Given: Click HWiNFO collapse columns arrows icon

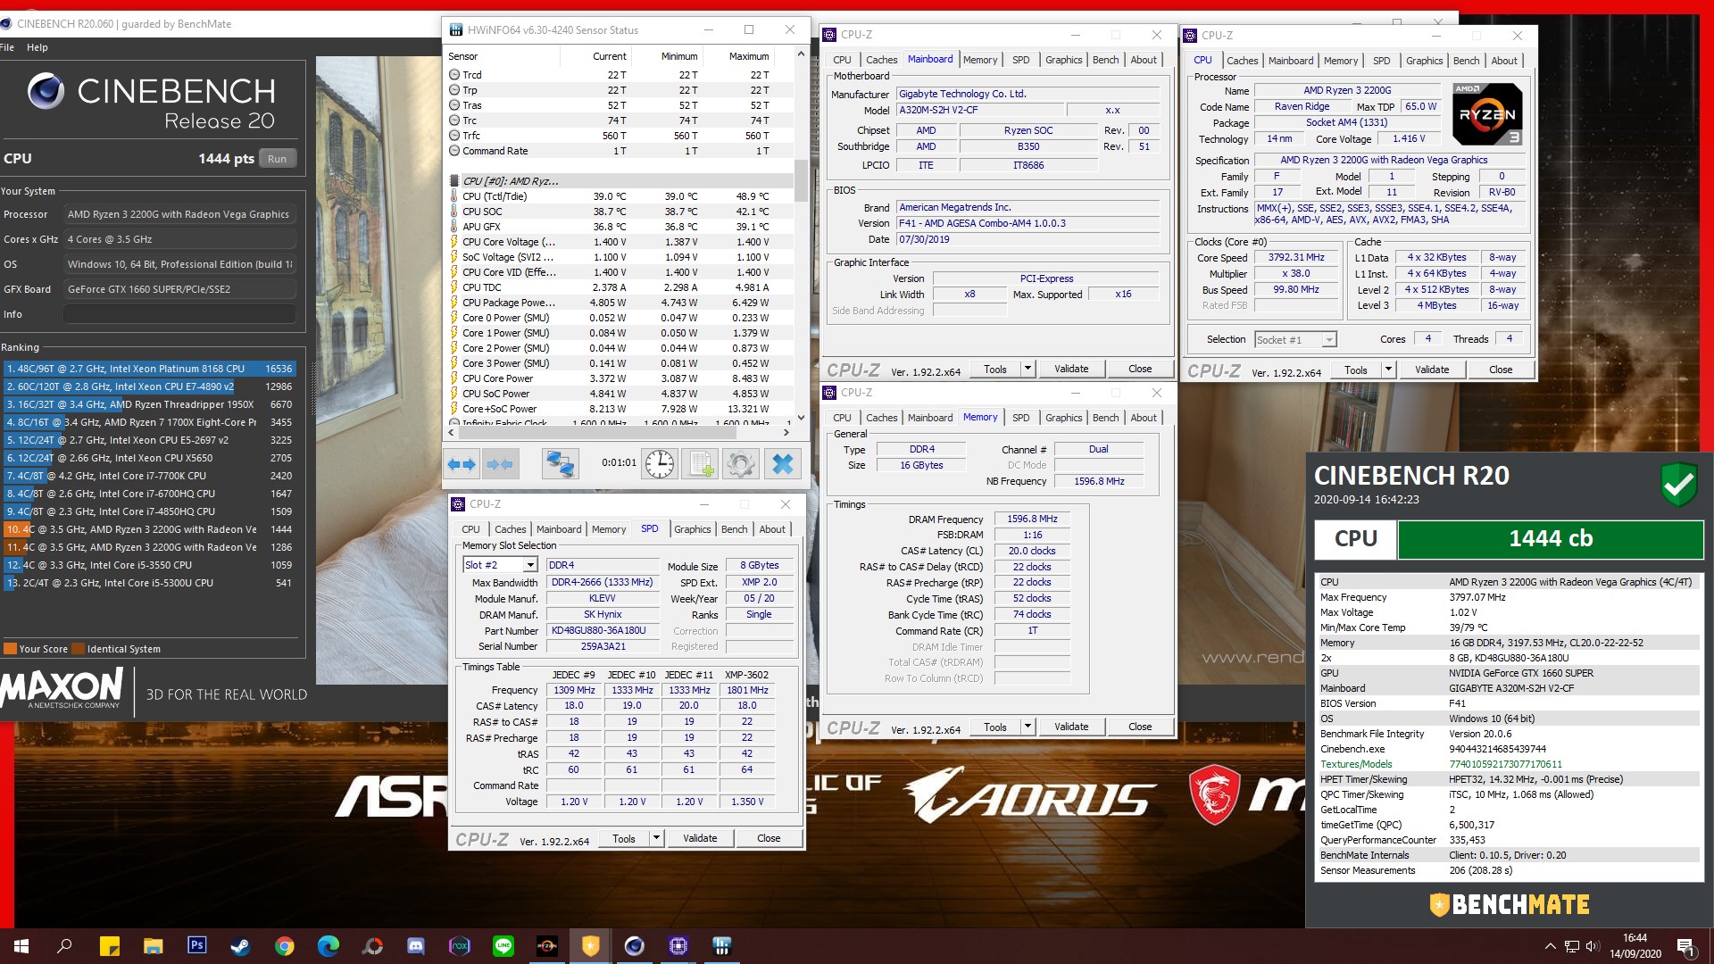Looking at the screenshot, I should (x=500, y=464).
